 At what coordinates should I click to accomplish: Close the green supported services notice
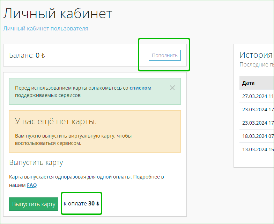(x=172, y=88)
